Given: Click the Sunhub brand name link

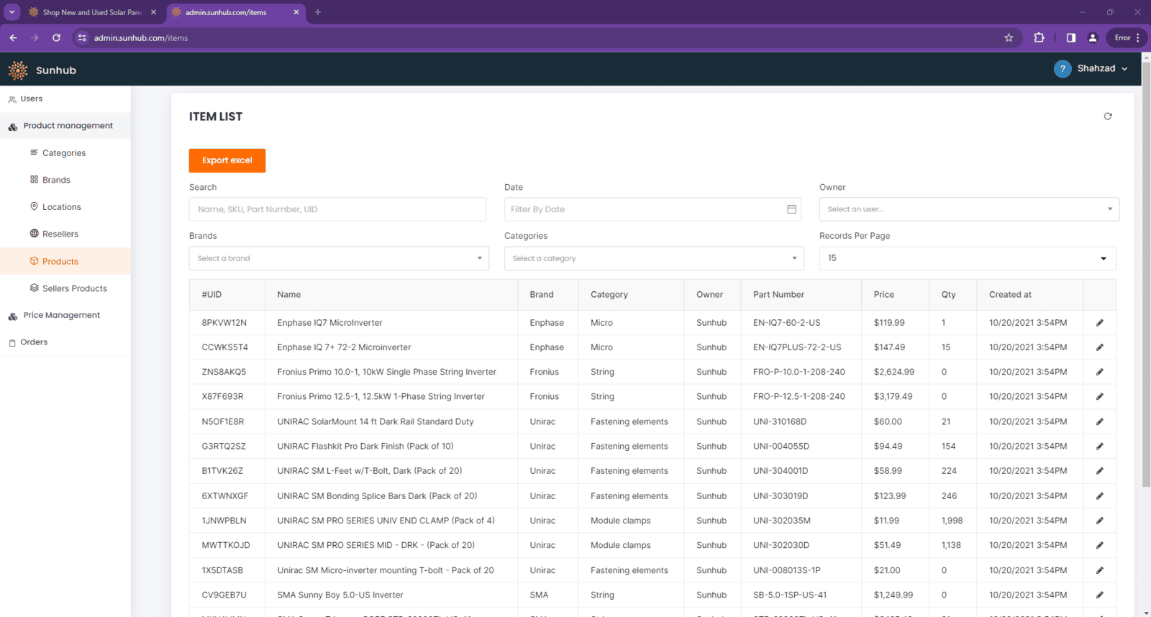Looking at the screenshot, I should [x=56, y=70].
